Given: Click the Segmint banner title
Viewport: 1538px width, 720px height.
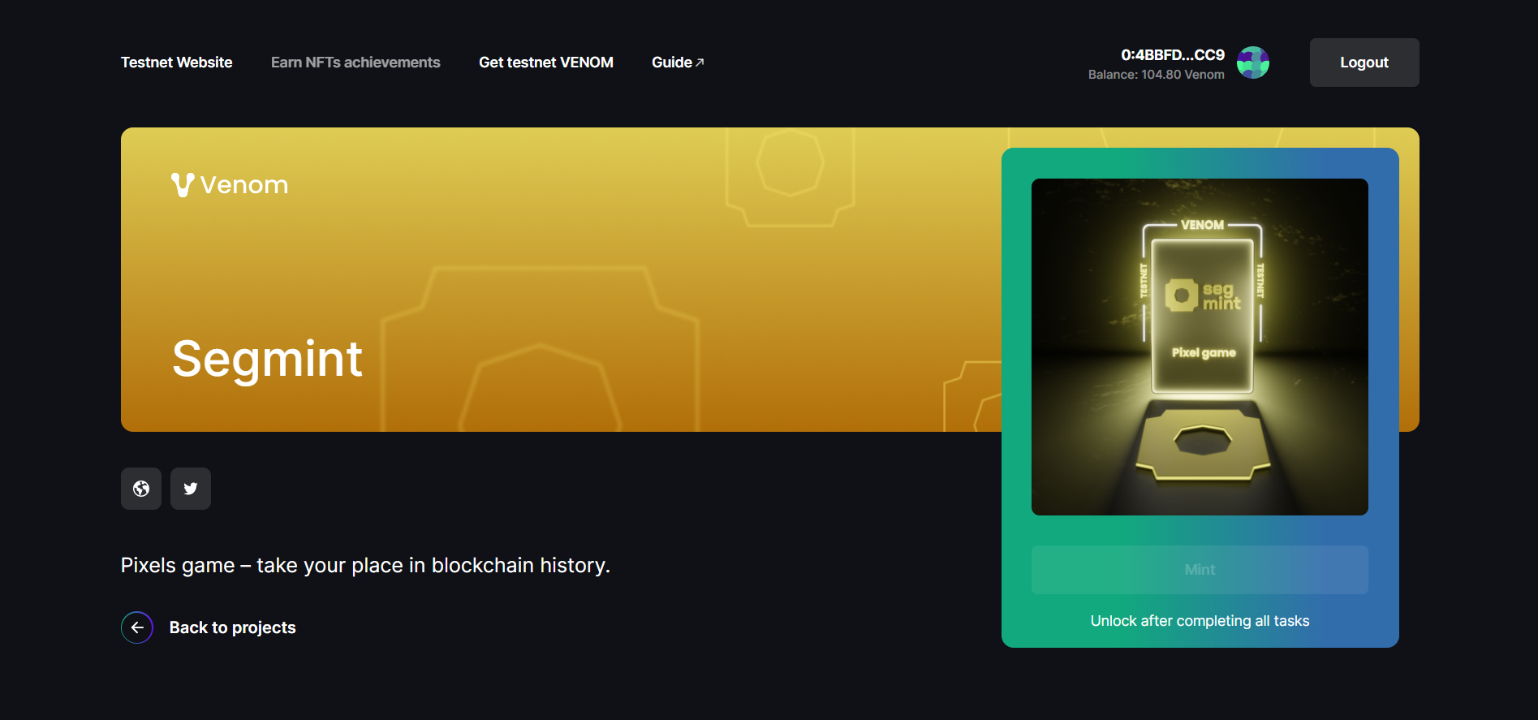Looking at the screenshot, I should coord(267,359).
